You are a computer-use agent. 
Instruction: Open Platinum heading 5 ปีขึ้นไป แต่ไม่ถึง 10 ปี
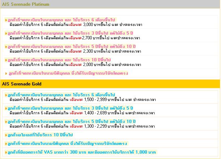[71, 47]
